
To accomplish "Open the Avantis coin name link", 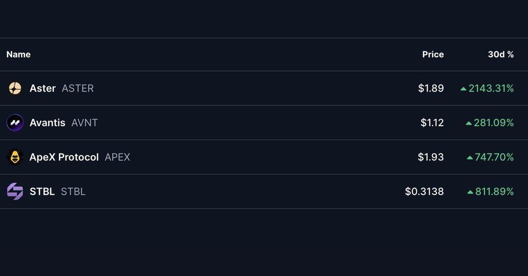I will click(48, 123).
